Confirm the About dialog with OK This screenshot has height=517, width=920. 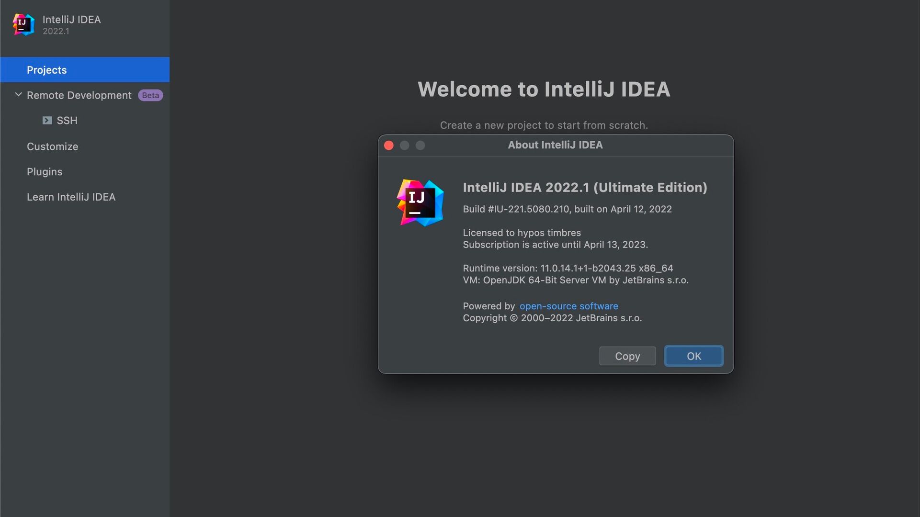694,356
